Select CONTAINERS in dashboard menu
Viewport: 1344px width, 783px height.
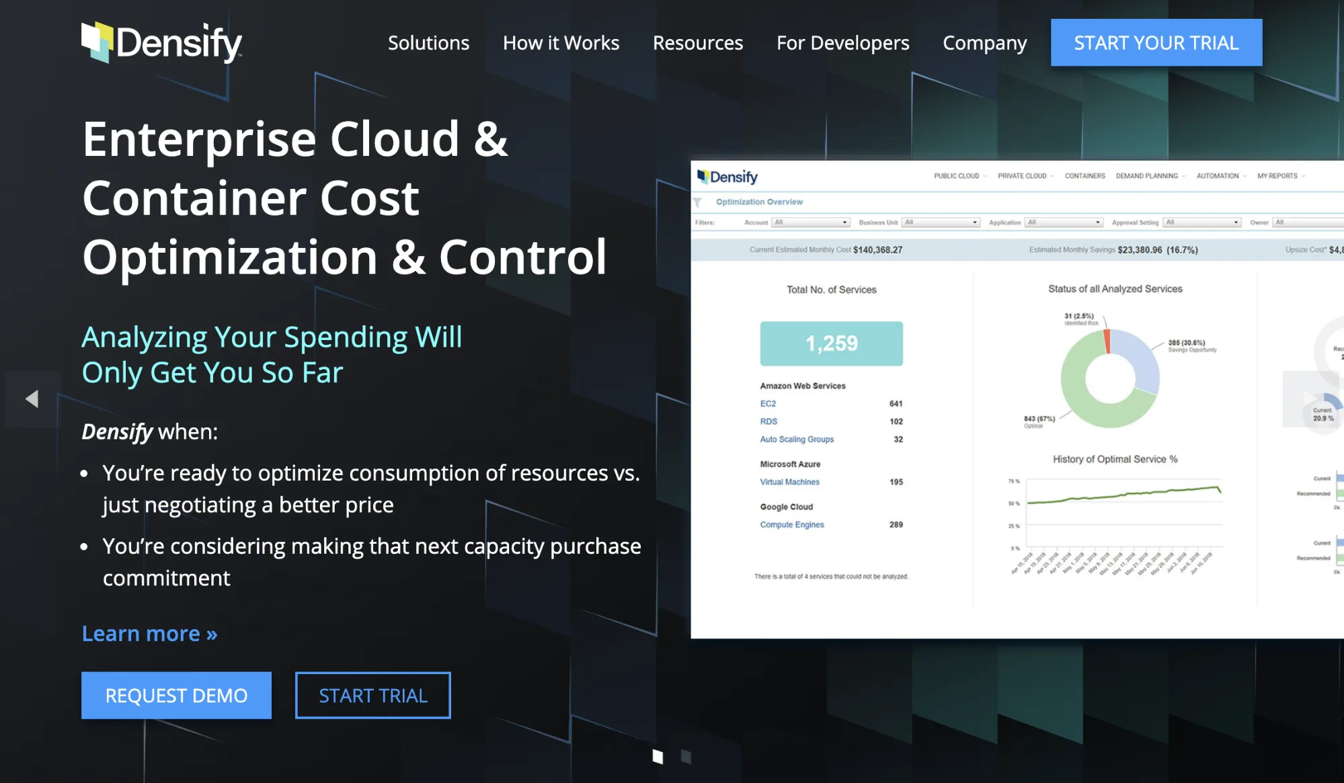click(1084, 176)
